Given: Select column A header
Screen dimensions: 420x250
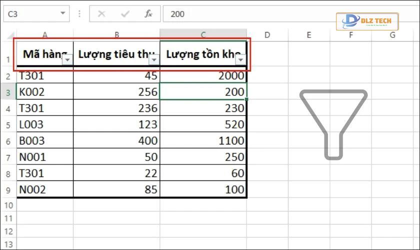Looking at the screenshot, I should click(44, 35).
